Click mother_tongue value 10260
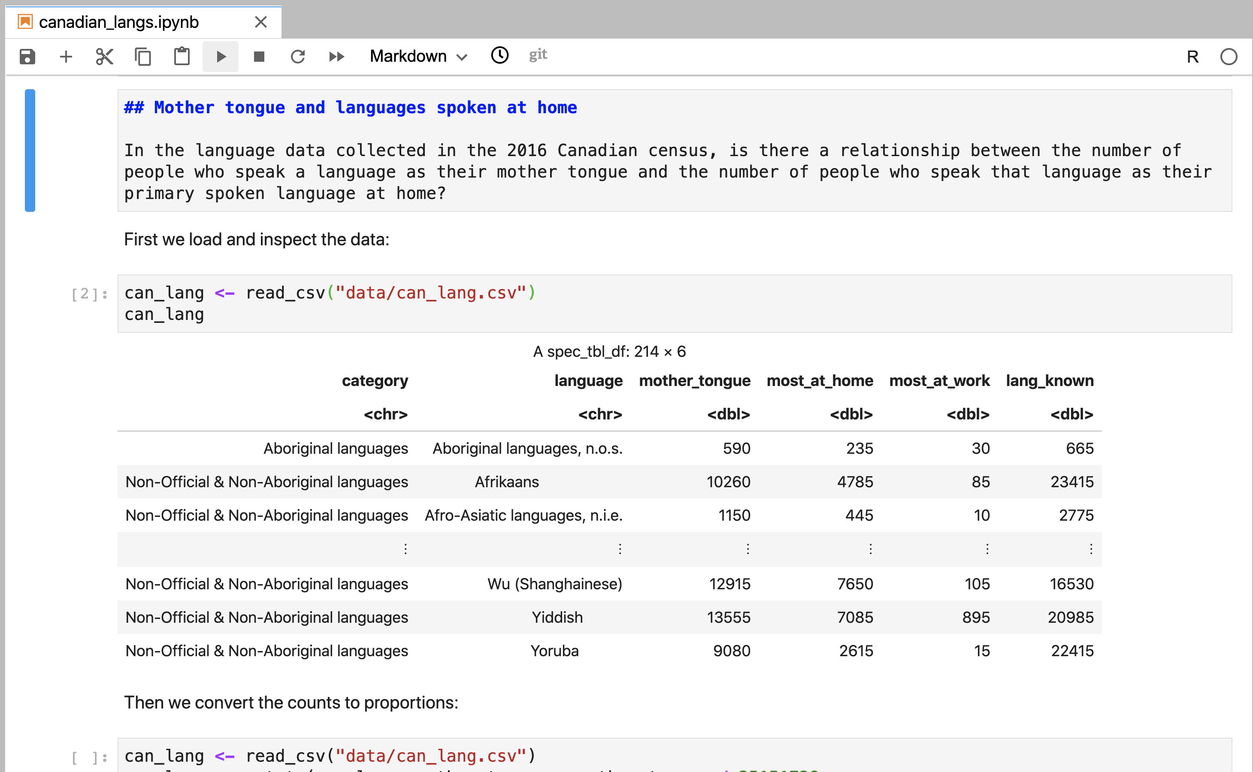Viewport: 1253px width, 772px height. tap(728, 482)
